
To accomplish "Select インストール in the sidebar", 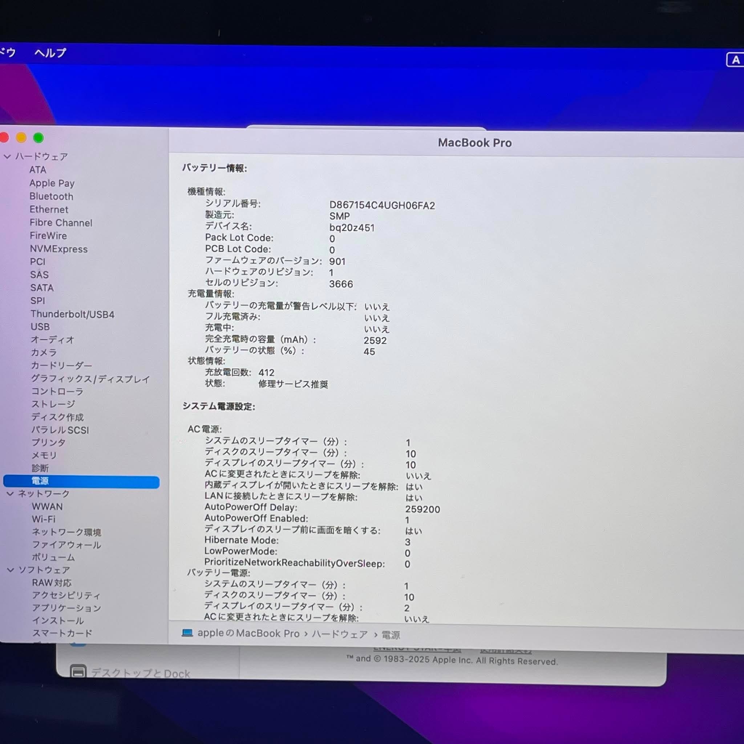I will [58, 621].
